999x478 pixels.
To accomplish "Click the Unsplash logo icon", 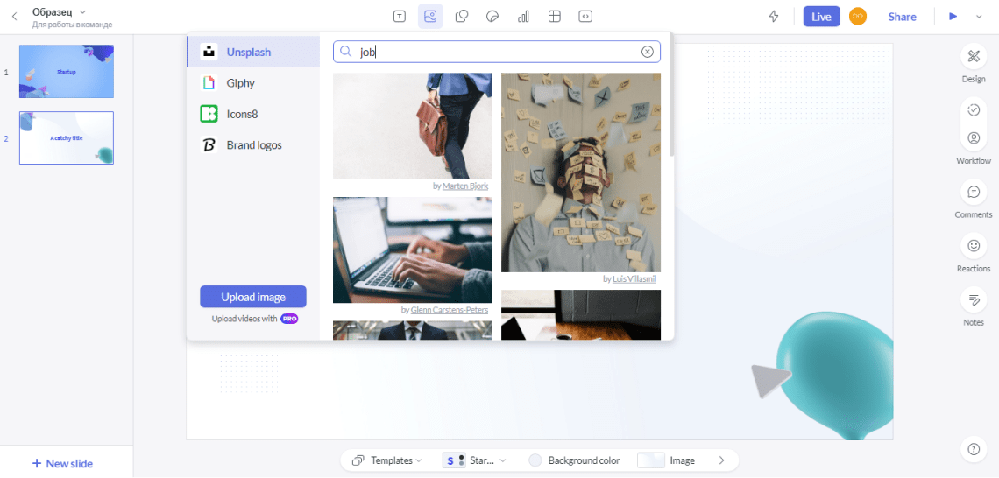I will [209, 53].
